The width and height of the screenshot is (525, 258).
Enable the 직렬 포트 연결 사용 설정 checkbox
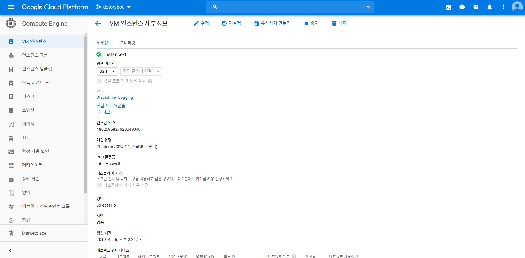pyautogui.click(x=98, y=81)
